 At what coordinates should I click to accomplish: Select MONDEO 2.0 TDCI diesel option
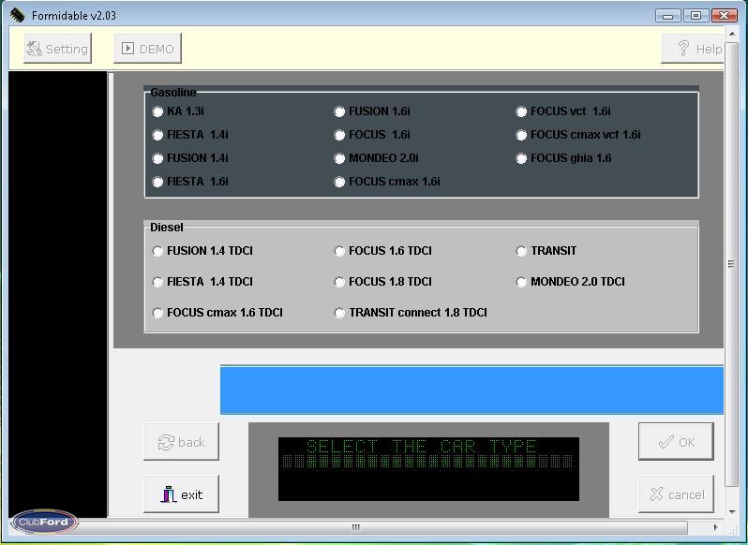(x=521, y=282)
